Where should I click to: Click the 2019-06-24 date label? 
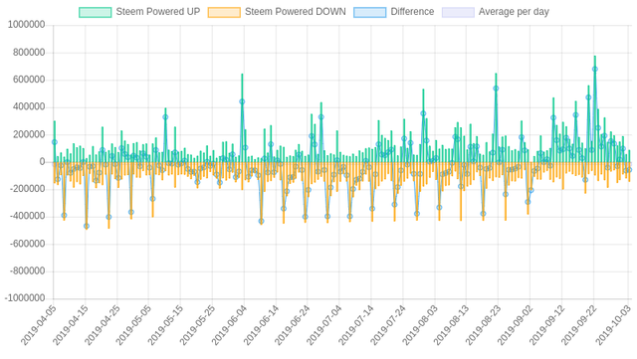293,325
